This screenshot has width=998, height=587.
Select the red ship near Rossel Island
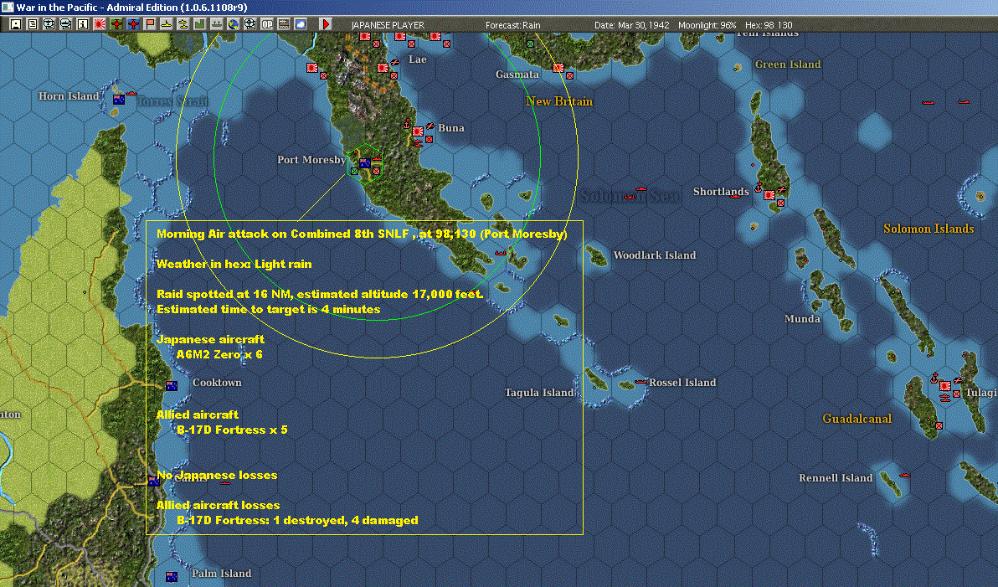[x=641, y=381]
